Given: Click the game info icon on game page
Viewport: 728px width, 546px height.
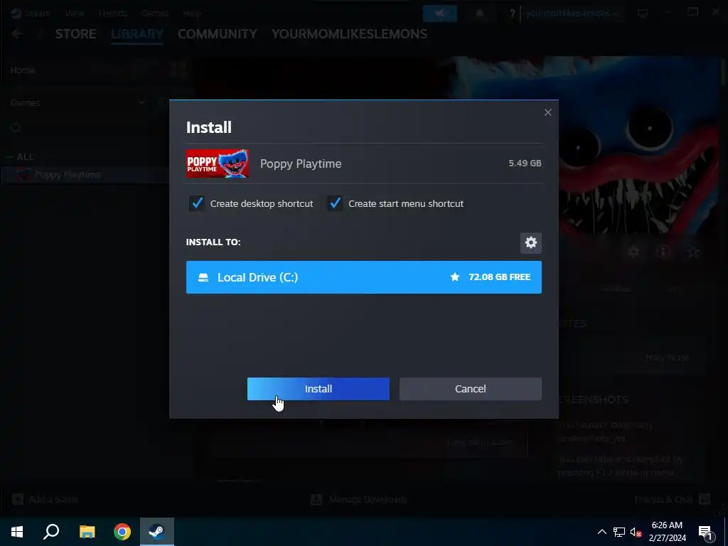Looking at the screenshot, I should [663, 252].
